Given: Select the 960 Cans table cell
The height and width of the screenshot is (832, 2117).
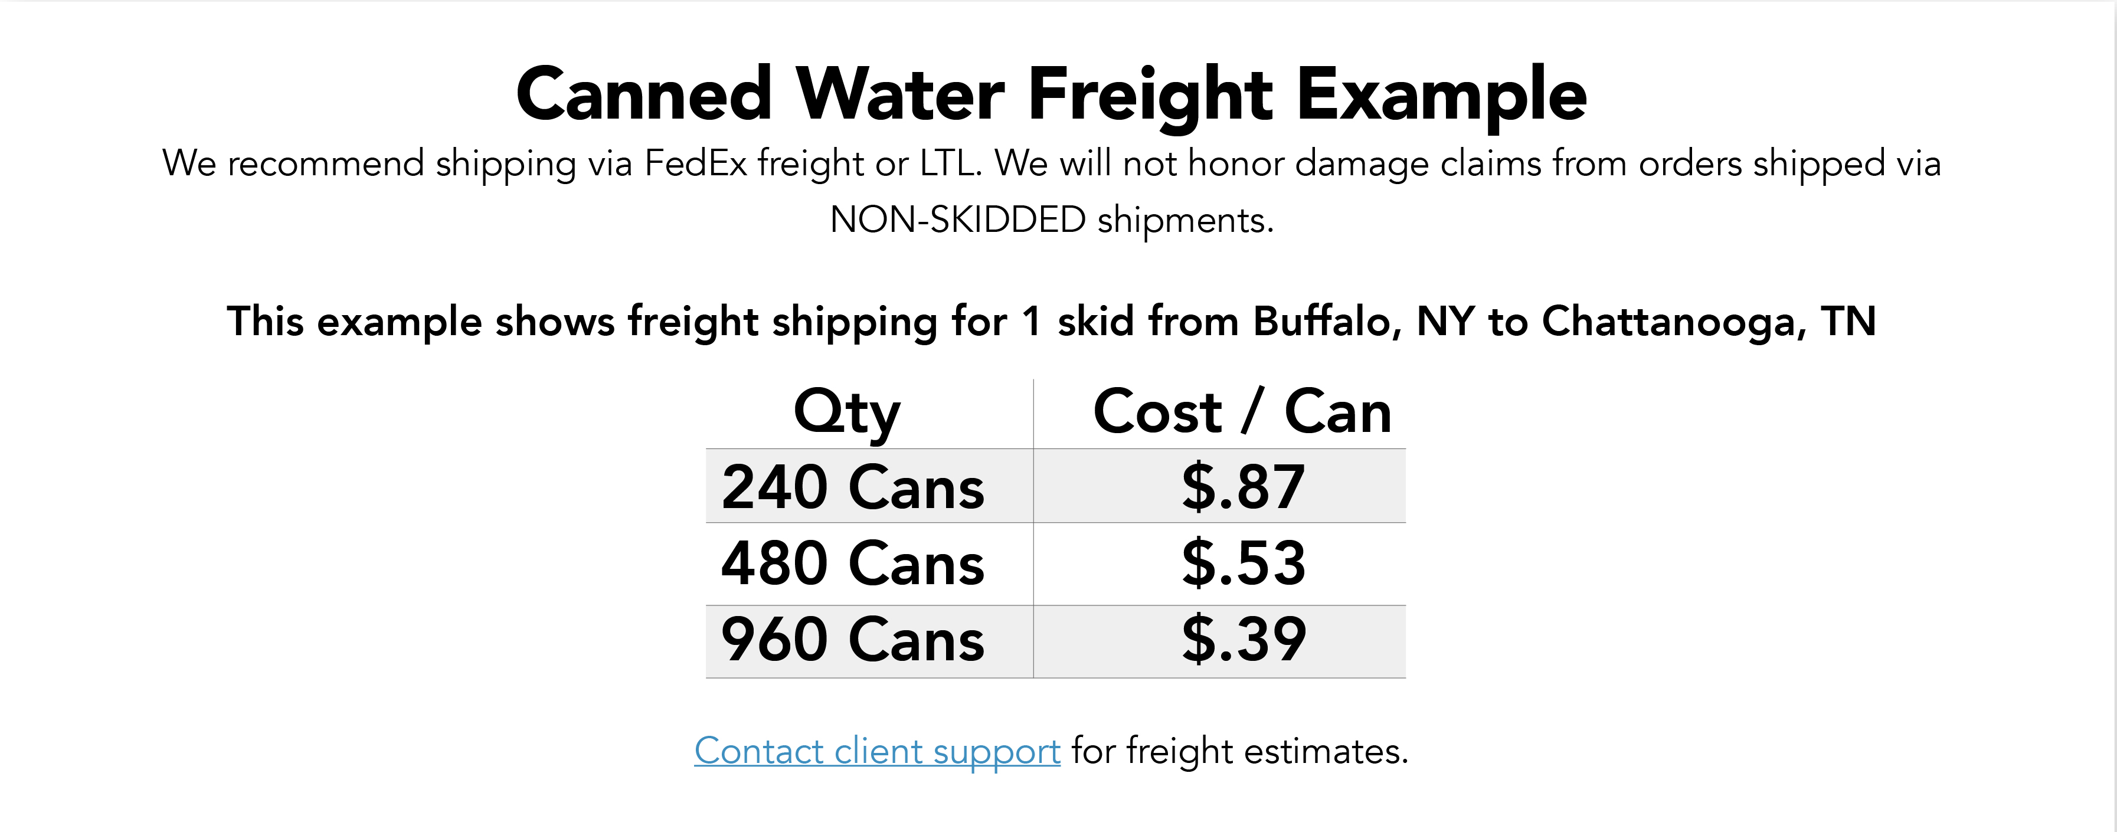Looking at the screenshot, I should (852, 640).
